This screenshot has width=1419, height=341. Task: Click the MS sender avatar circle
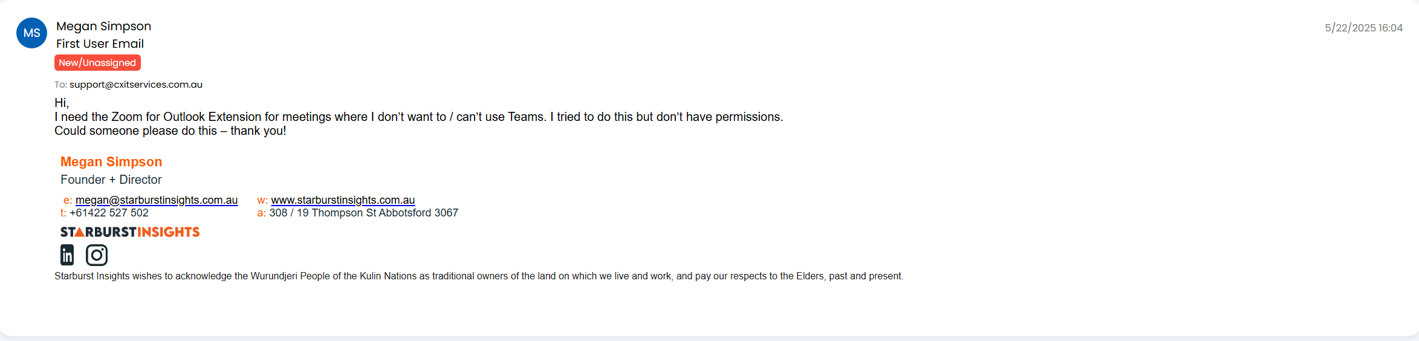[x=31, y=33]
